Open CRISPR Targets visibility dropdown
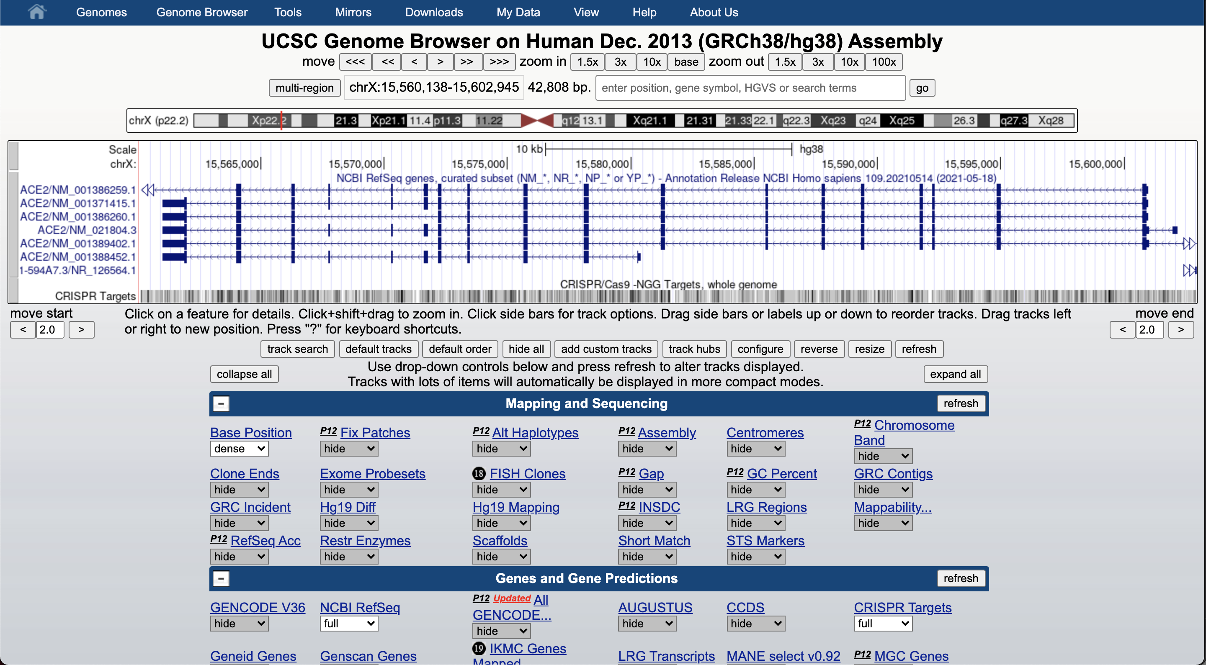The height and width of the screenshot is (665, 1206). 882,623
